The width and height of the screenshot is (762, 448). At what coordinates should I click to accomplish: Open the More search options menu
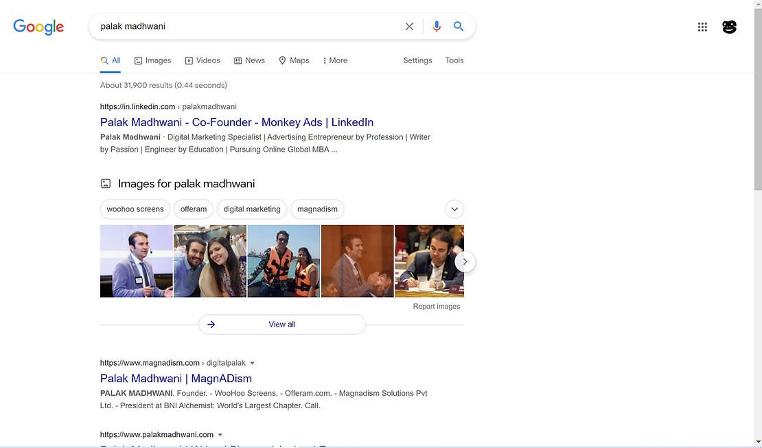(x=335, y=60)
